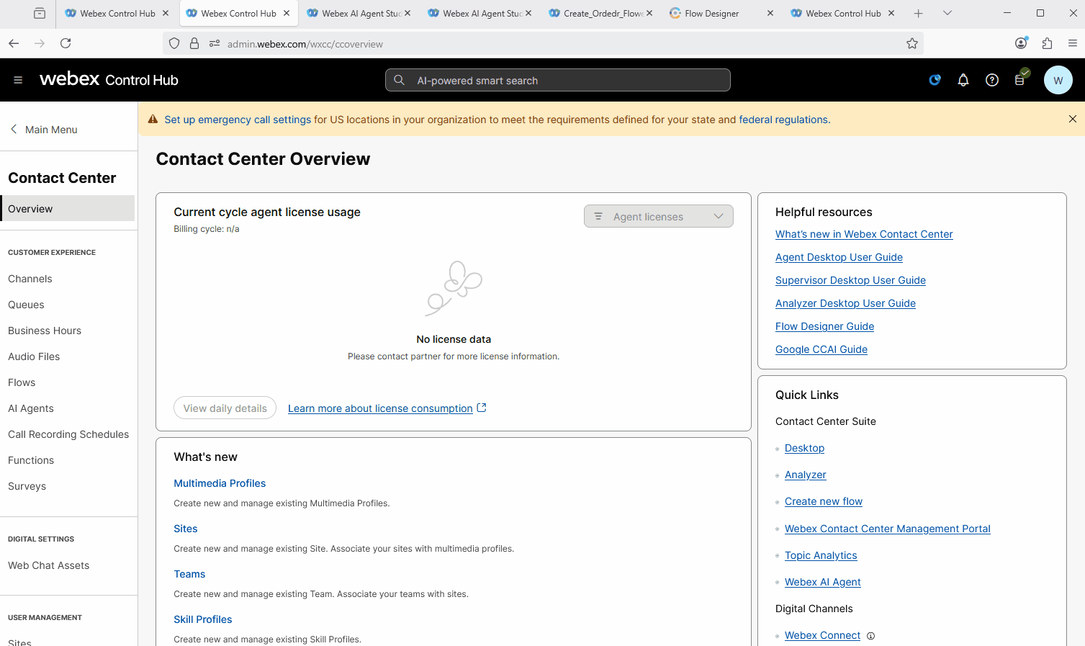Open the Webex AI Assistant icon
Screen dimensions: 1085x646
pyautogui.click(x=935, y=80)
